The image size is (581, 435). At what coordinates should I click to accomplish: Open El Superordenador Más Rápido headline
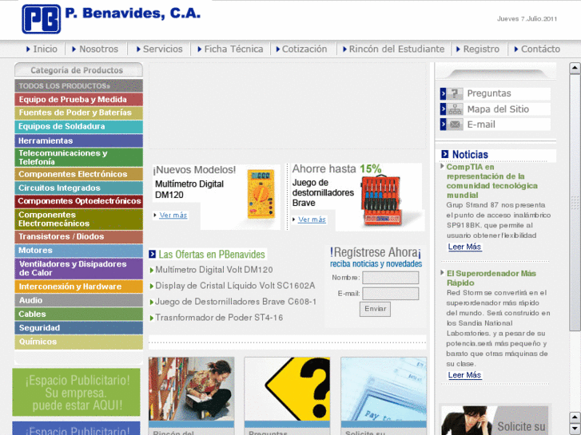pos(491,278)
